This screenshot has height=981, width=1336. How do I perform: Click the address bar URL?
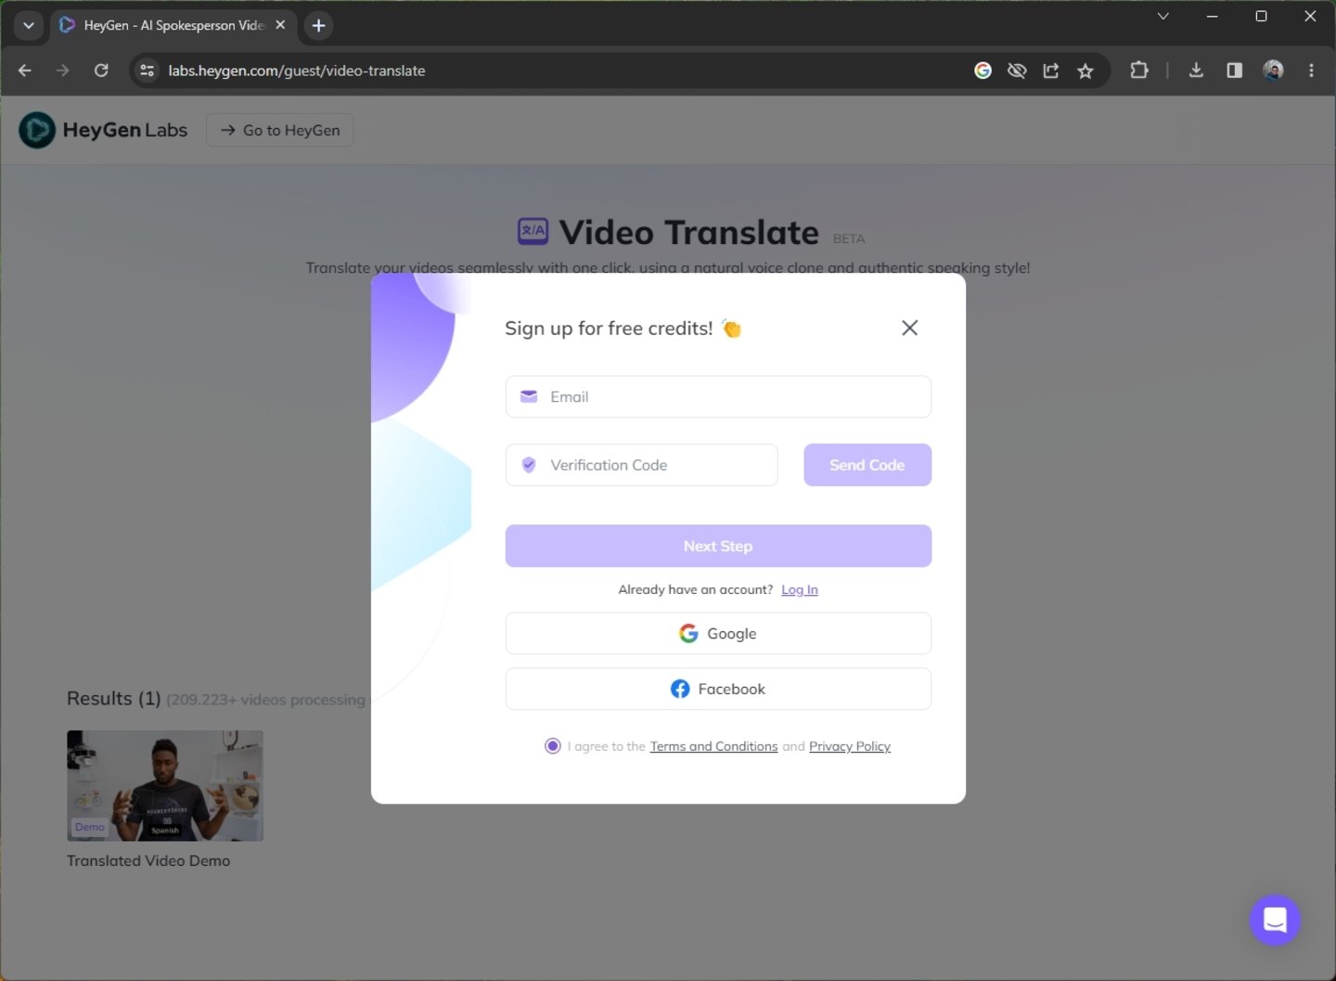point(297,71)
